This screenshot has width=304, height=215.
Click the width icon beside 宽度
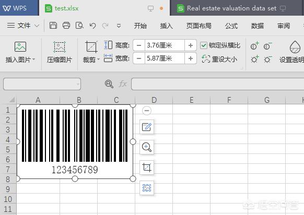pyautogui.click(x=108, y=58)
